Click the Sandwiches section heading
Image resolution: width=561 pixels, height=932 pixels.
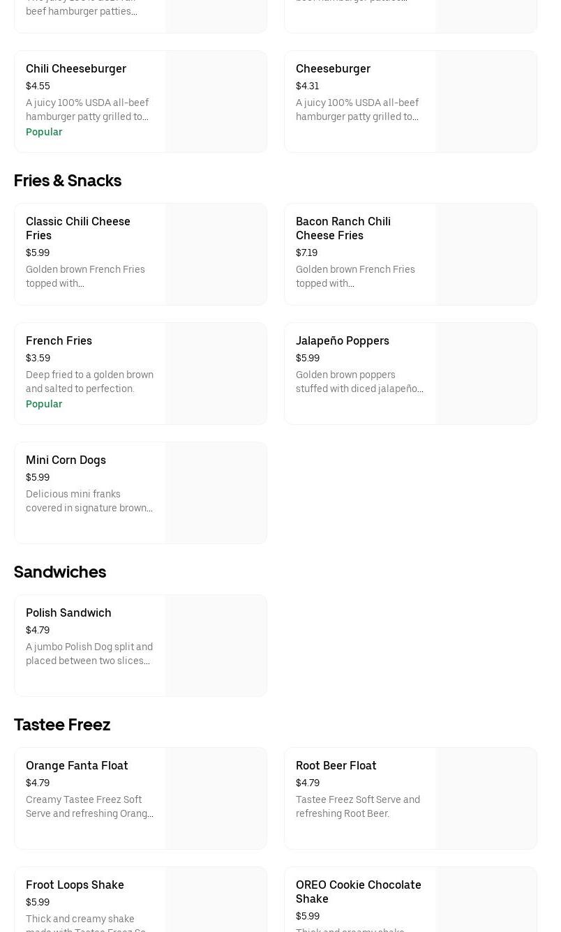click(x=60, y=572)
